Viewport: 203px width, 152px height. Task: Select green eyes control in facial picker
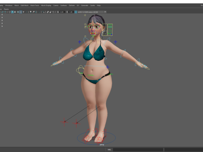(x=110, y=27)
